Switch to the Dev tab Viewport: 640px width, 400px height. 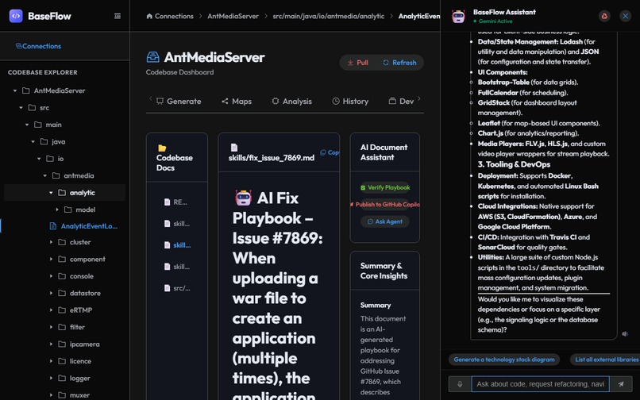pos(401,102)
